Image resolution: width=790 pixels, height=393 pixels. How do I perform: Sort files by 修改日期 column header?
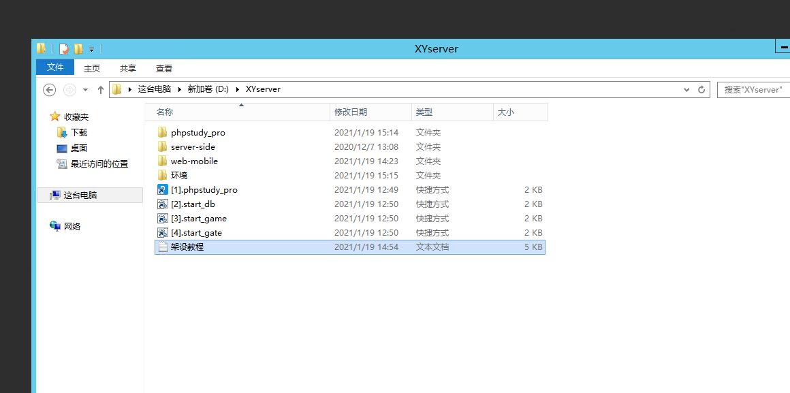click(350, 112)
